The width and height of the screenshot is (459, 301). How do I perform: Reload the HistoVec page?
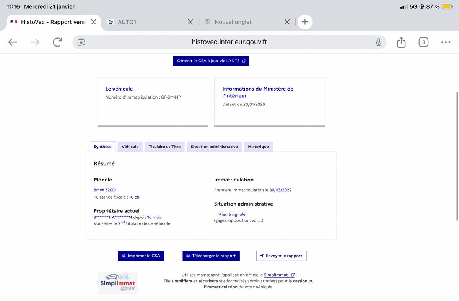57,42
